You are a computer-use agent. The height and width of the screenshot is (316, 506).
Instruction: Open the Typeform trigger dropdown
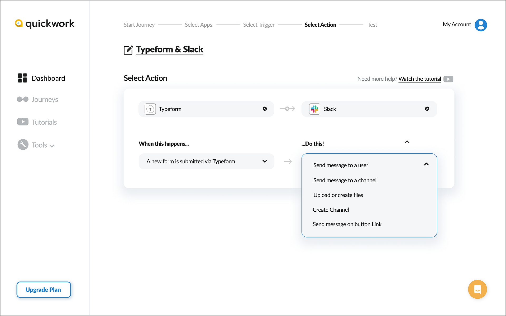pos(206,161)
